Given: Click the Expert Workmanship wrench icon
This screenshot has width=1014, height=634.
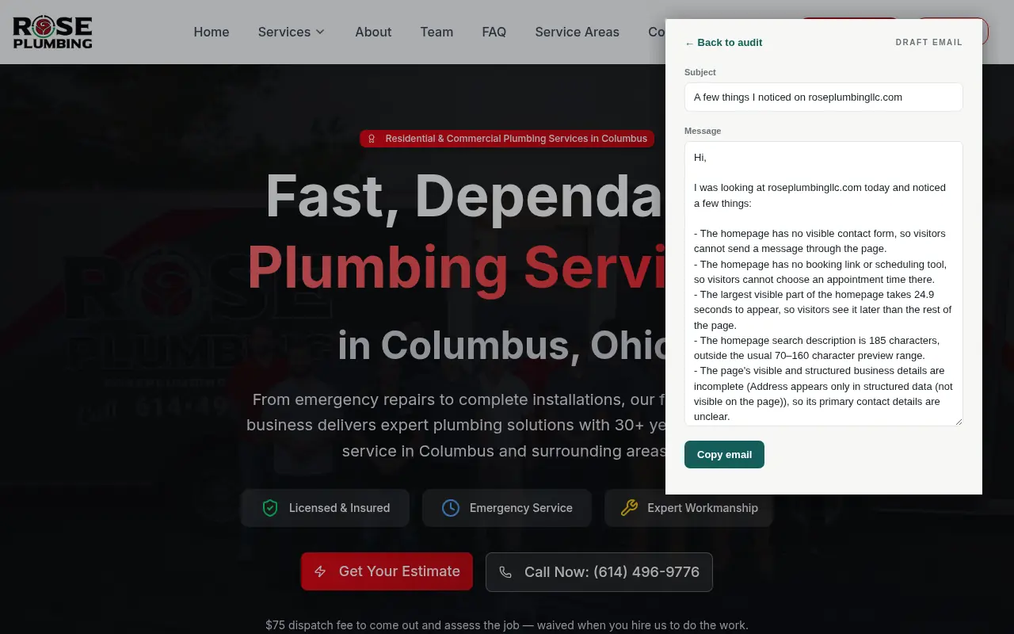Looking at the screenshot, I should [x=629, y=508].
